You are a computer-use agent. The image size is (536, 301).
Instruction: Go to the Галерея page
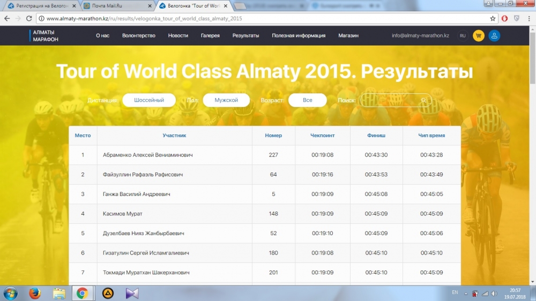[x=210, y=36]
